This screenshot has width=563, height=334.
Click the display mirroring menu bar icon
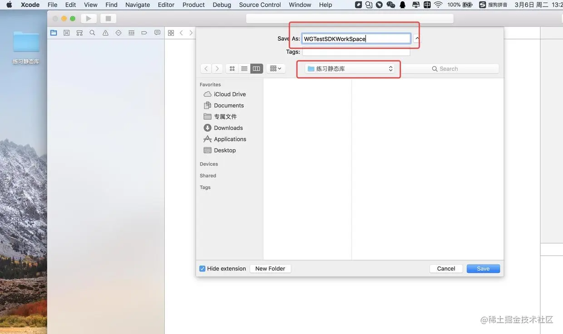416,5
